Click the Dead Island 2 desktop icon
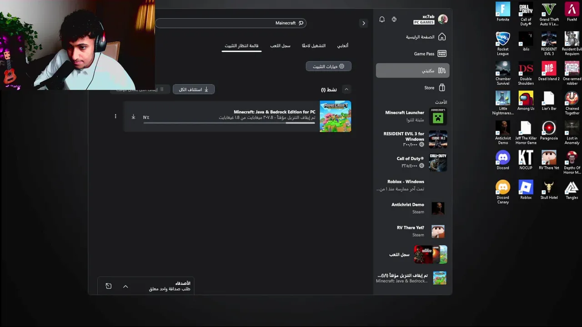Viewport: 582px width, 327px height. [x=549, y=71]
